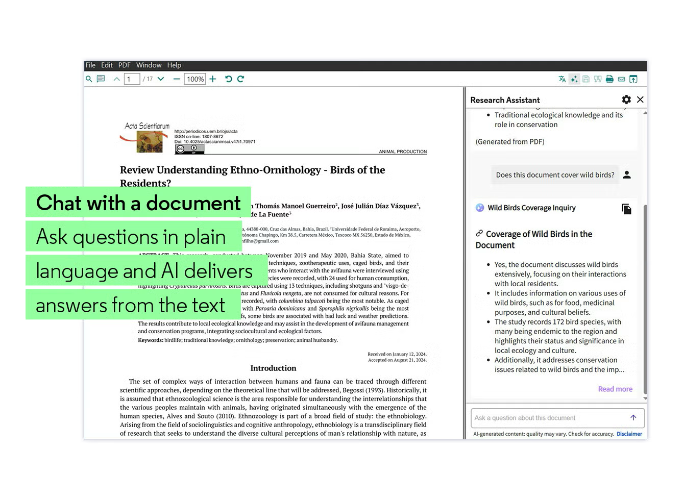684x500 pixels.
Task: Open Research Assistant settings gear
Action: click(x=626, y=100)
